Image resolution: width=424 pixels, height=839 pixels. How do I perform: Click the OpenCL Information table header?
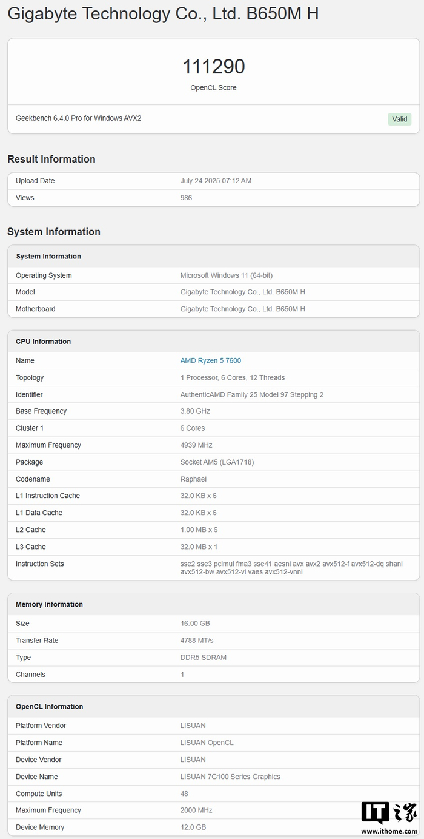coord(49,706)
